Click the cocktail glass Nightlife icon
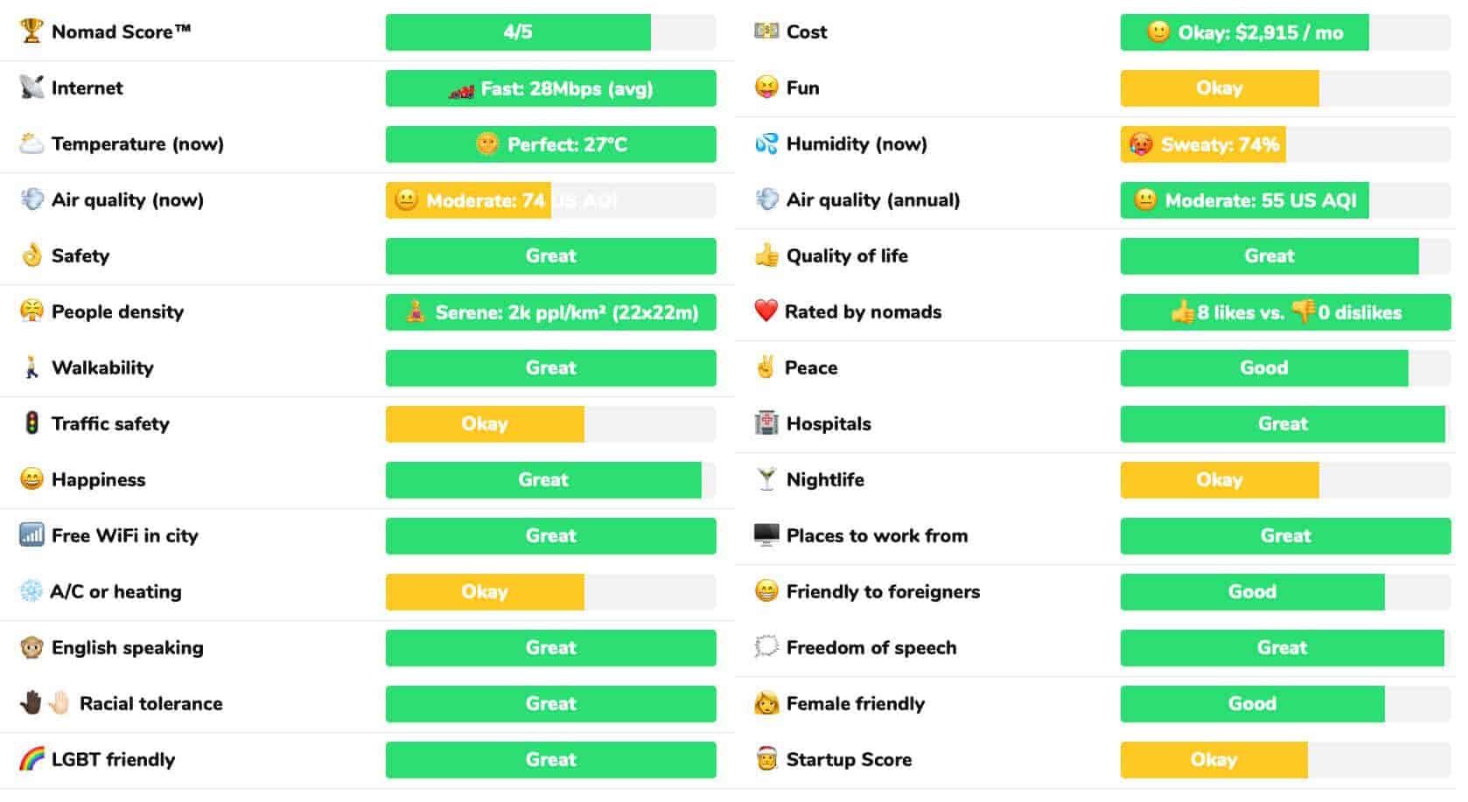 pos(766,479)
